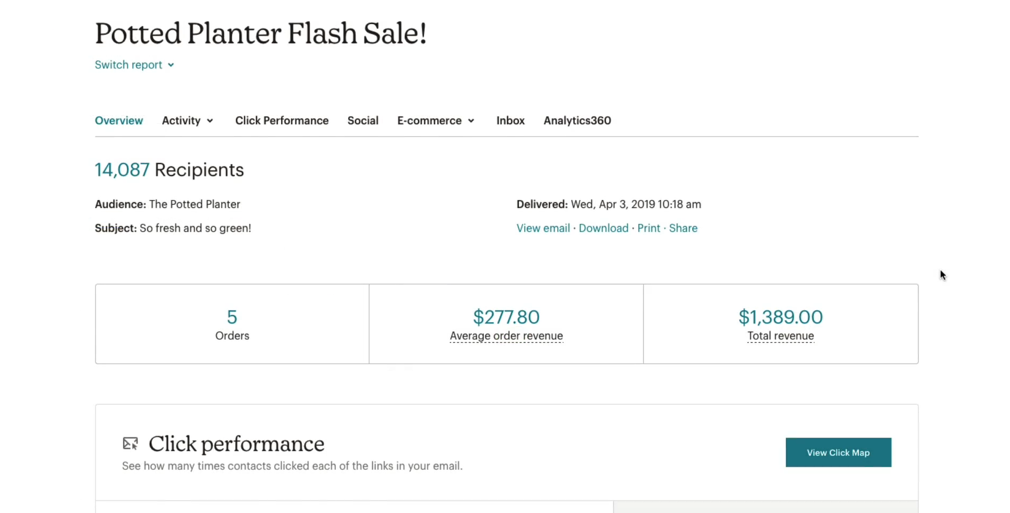This screenshot has width=1010, height=513.
Task: Select the Overview tab
Action: [x=119, y=121]
